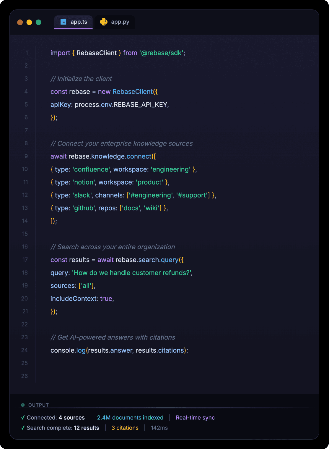Image resolution: width=329 pixels, height=449 pixels.
Task: Click 'Real-time sync' in output
Action: point(195,418)
